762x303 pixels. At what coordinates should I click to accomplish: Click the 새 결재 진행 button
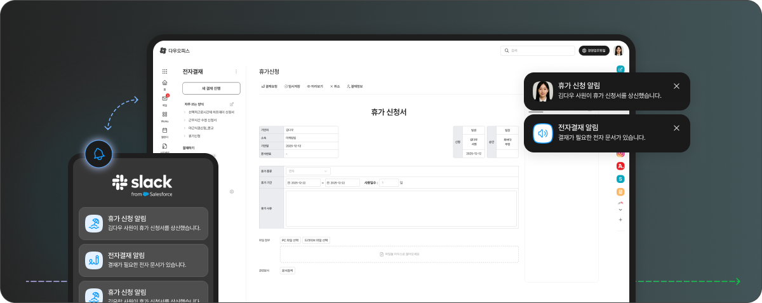211,88
